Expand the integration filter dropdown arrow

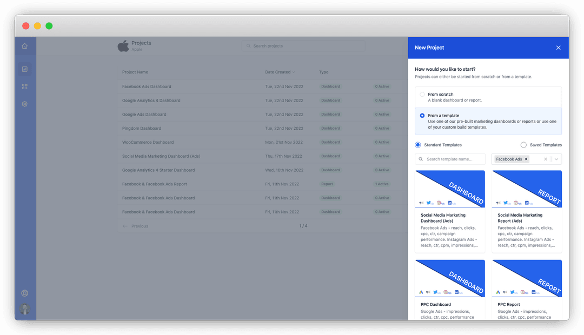(x=556, y=159)
